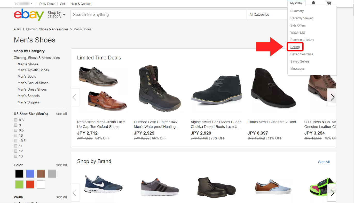Show next brands in Shop by Brand
This screenshot has width=354, height=203.
click(332, 193)
